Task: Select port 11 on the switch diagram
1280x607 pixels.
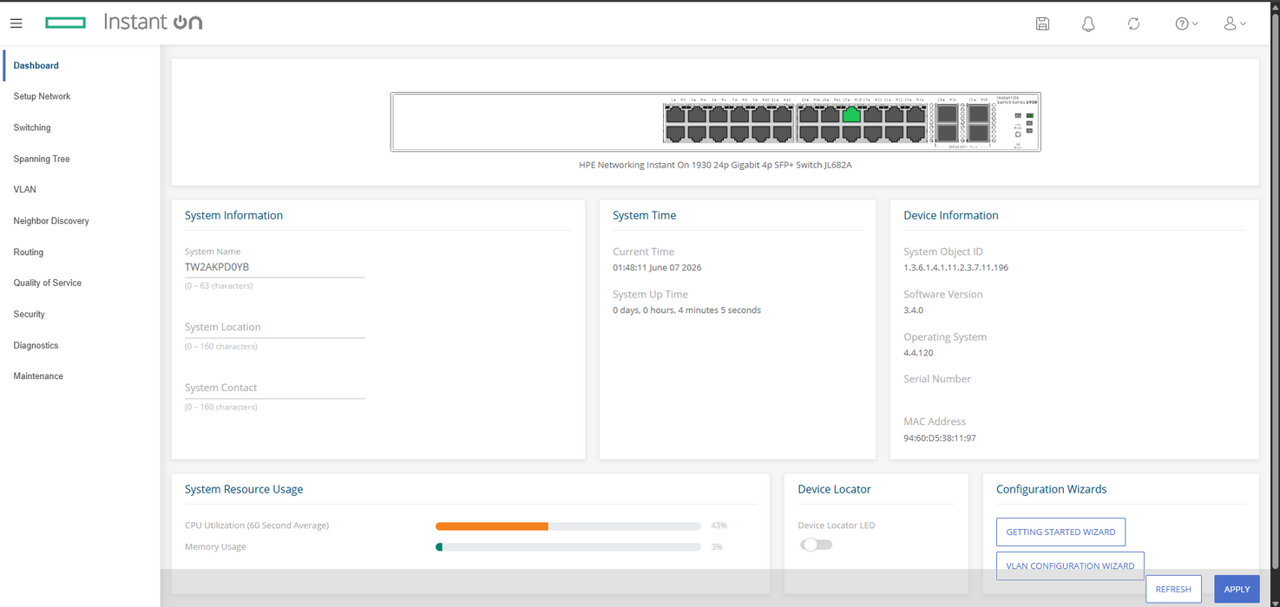Action: (x=783, y=114)
